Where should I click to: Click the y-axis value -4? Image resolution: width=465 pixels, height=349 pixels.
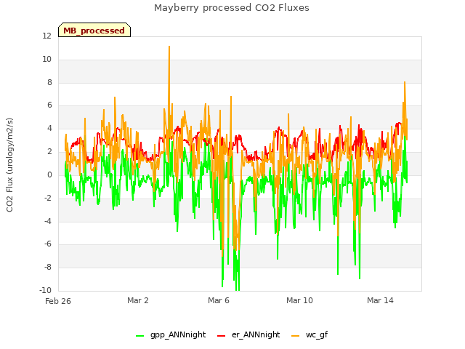pos(48,221)
